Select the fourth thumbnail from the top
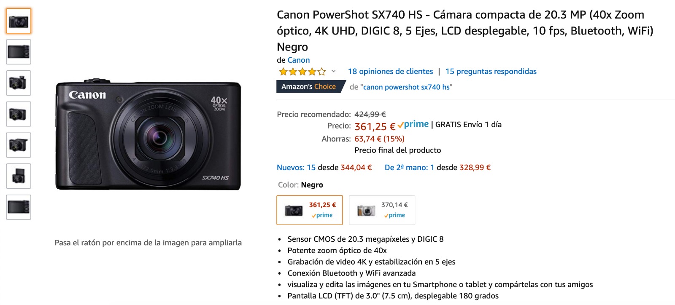 pos(19,114)
